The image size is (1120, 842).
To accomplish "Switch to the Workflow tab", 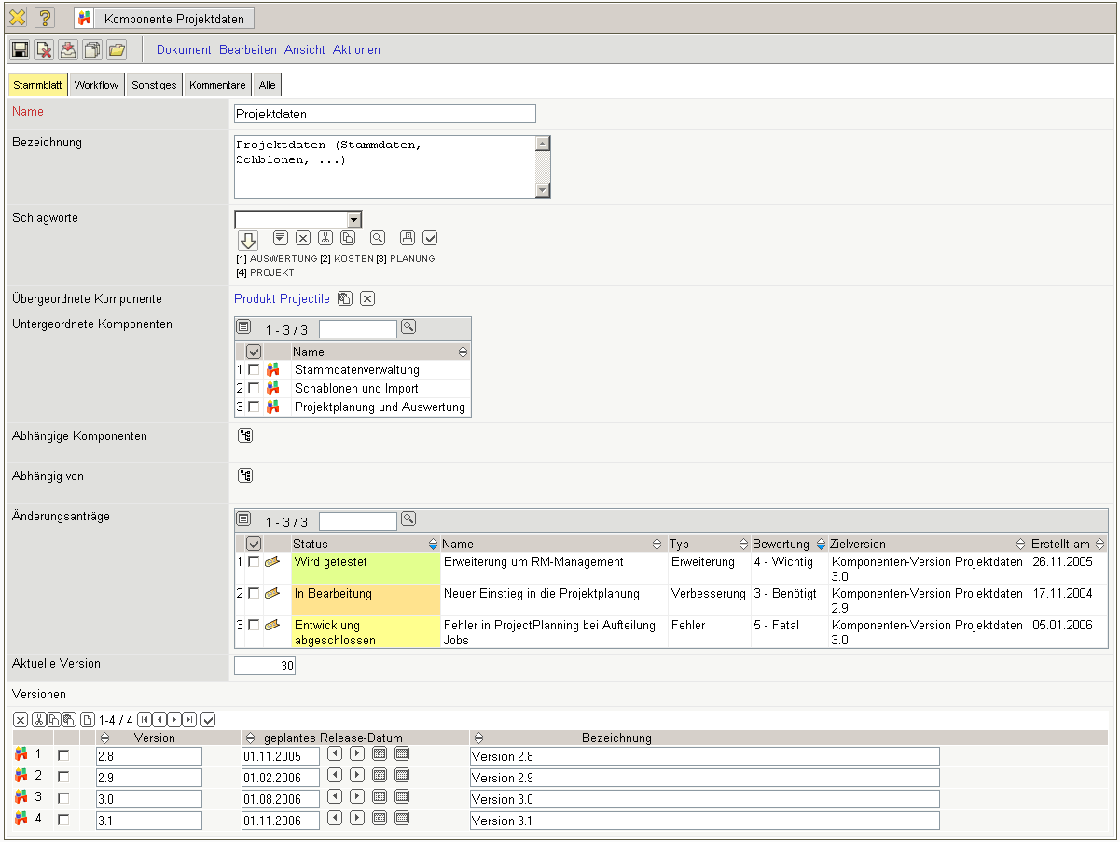I will (97, 85).
